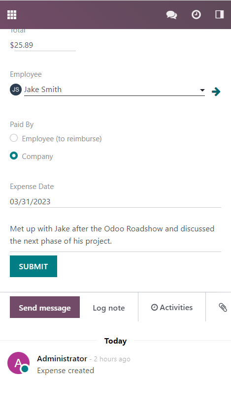This screenshot has width=231, height=411.
Task: Select Employee (to reimburse) radio option
Action: (14, 138)
